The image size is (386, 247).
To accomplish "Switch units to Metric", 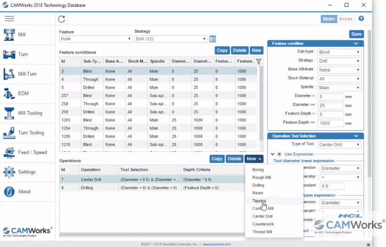I will (x=329, y=19).
